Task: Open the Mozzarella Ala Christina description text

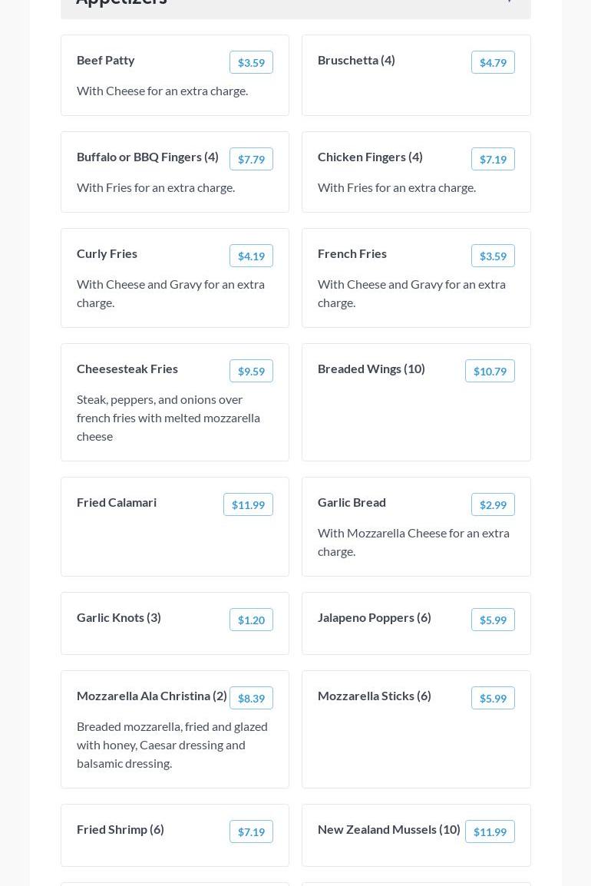Action: [172, 745]
